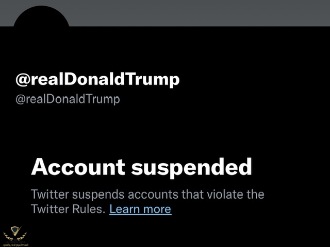
Task: Click 'Donald' in the bold display name
Action: click(x=94, y=79)
